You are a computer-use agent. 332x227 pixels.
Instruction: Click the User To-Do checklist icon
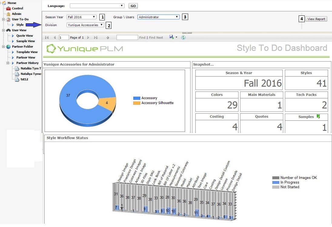(8, 19)
